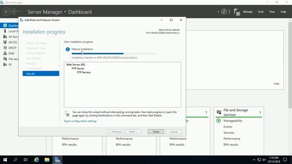This screenshot has height=164, width=292.
Task: Click the Server Manager taskbar icon
Action: coord(57,160)
